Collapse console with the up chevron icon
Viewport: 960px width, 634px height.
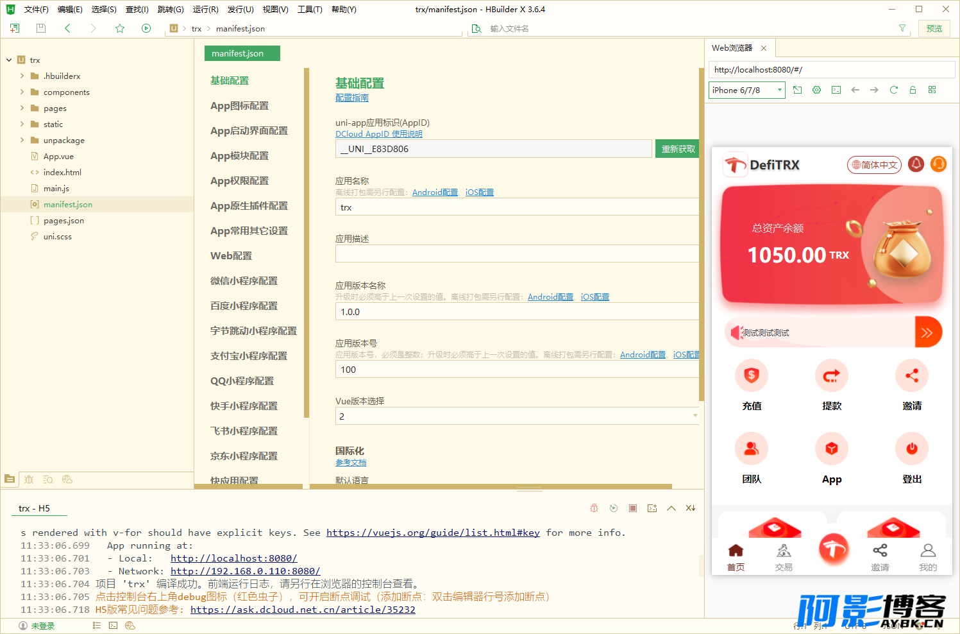(671, 508)
